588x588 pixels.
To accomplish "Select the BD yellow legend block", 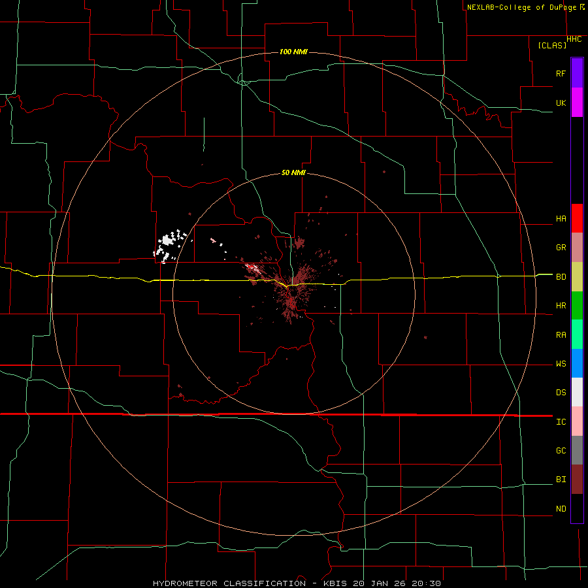I will coord(577,277).
